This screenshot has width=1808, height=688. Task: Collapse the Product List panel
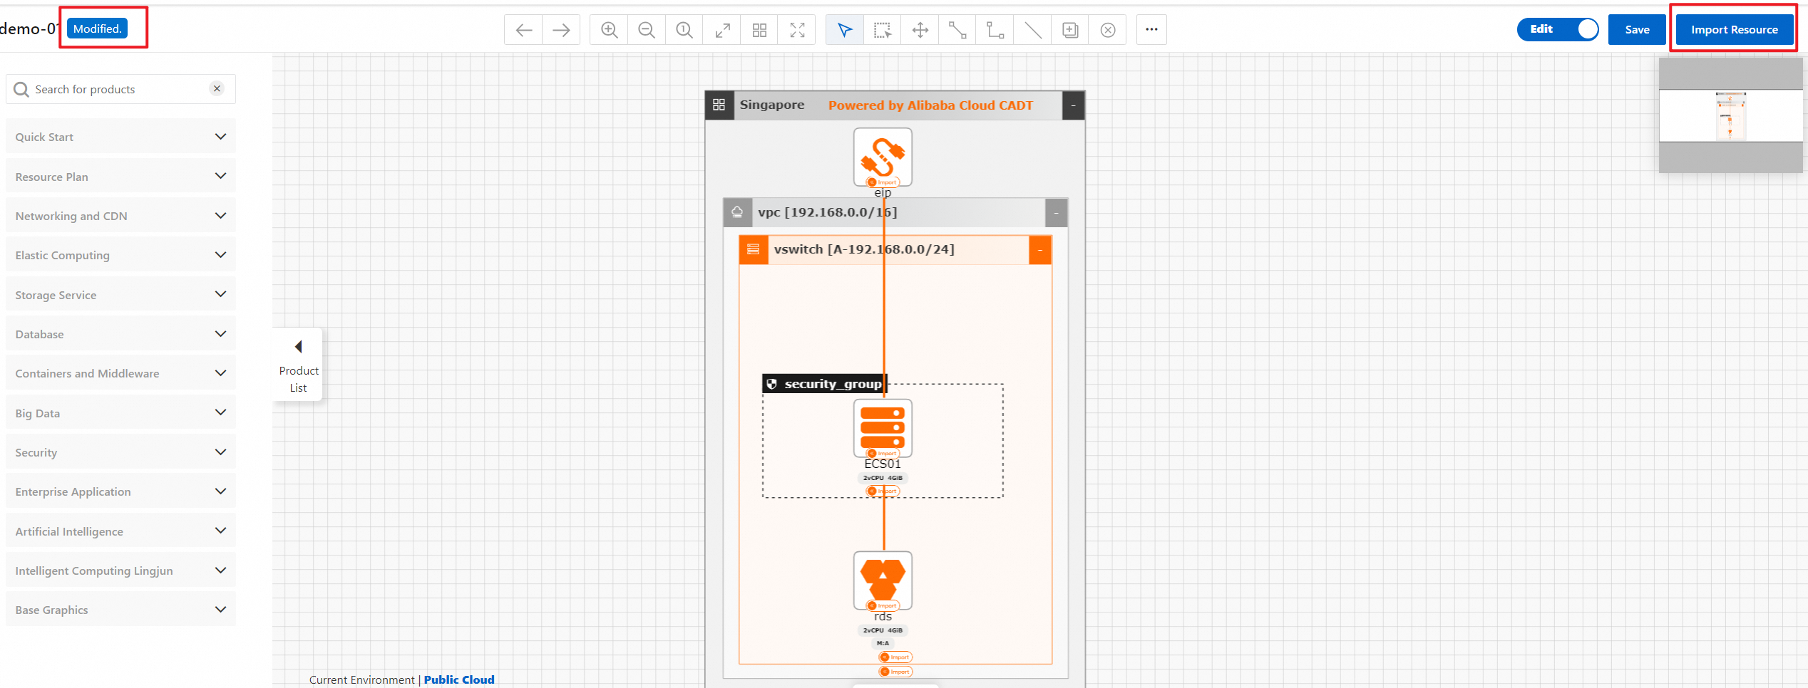click(299, 365)
